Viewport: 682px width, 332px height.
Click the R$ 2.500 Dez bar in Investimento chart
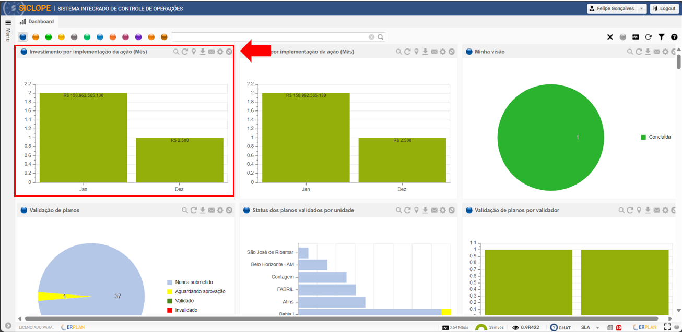[180, 160]
